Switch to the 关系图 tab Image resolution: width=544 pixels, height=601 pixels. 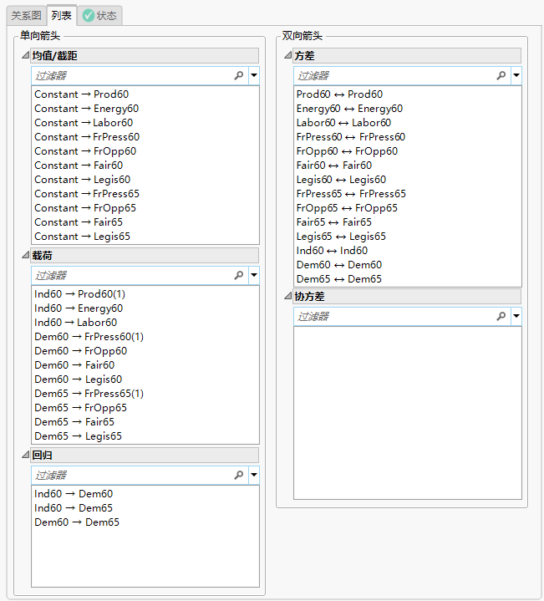[x=26, y=15]
